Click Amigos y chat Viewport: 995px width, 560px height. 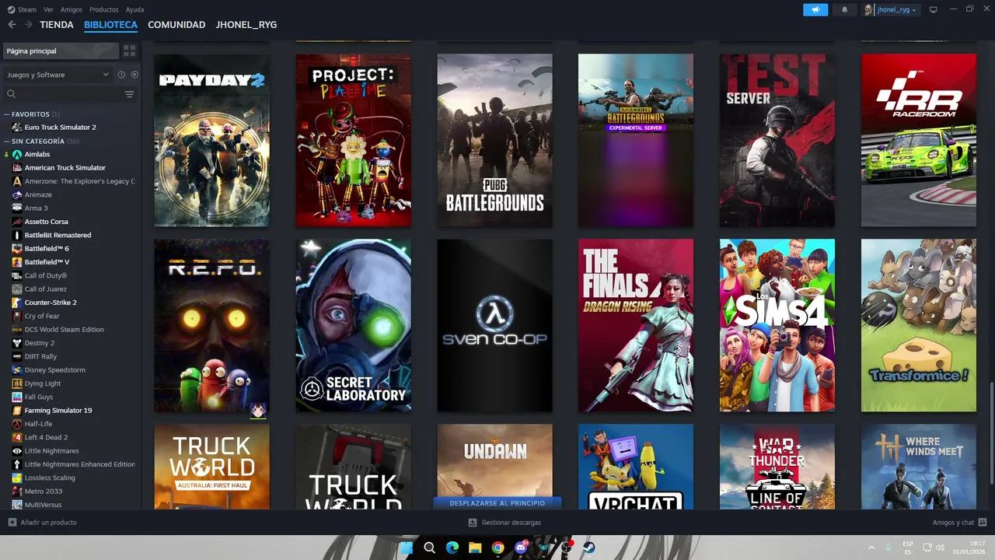click(x=953, y=523)
